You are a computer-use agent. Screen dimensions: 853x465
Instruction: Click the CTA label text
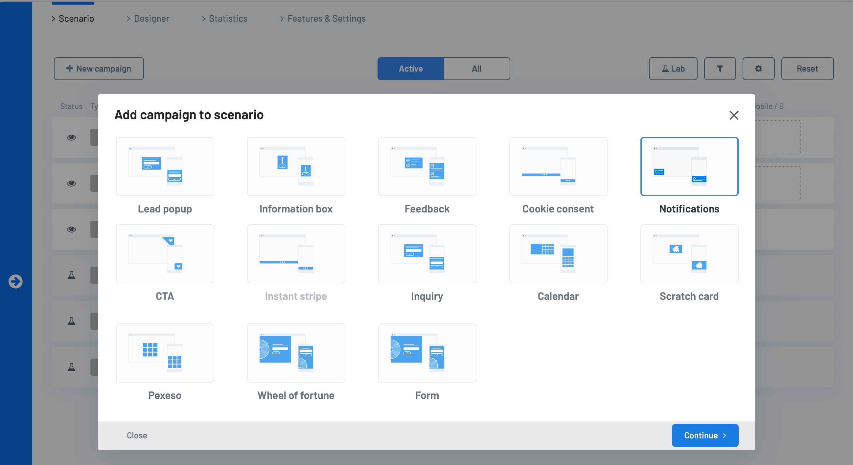point(165,296)
